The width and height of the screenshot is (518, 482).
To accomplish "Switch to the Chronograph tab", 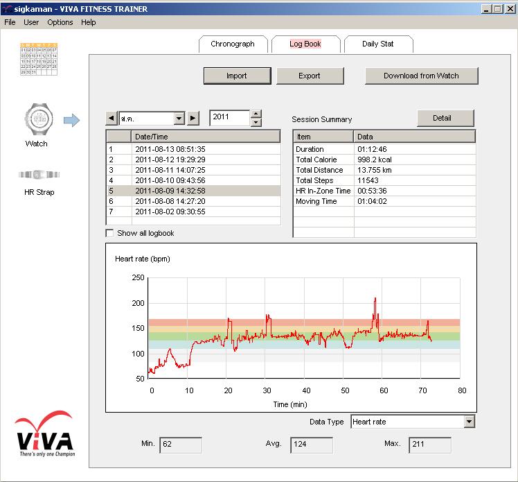I will coord(232,44).
